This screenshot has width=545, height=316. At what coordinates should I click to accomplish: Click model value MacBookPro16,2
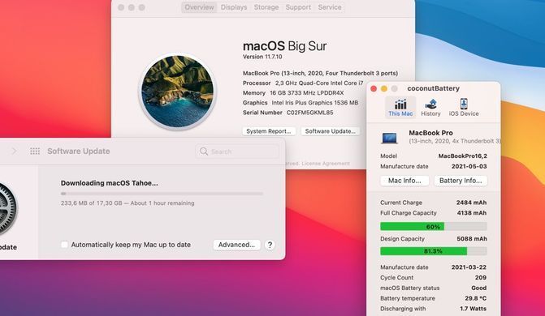tap(463, 156)
